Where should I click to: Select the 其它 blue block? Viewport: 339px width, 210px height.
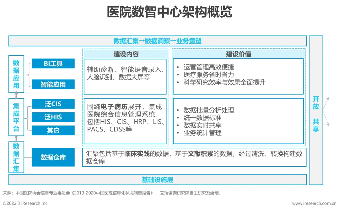53,130
